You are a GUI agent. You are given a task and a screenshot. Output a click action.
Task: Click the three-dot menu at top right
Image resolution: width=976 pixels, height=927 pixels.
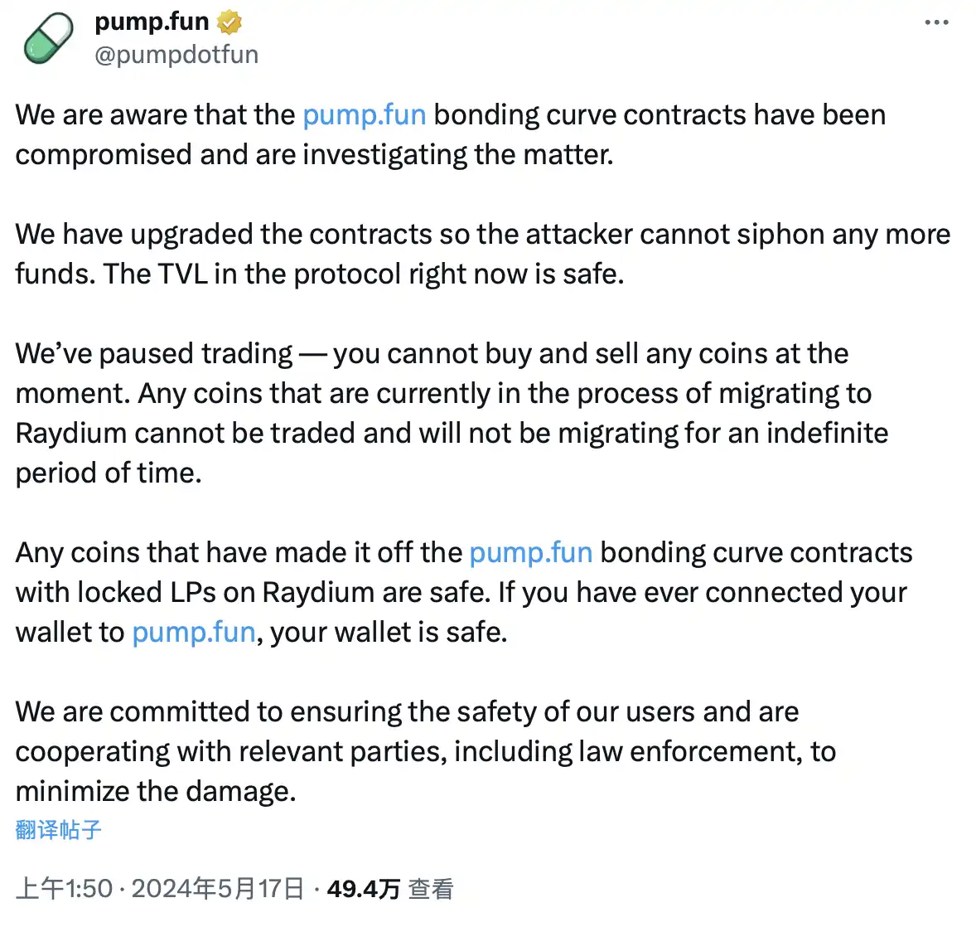(x=936, y=22)
